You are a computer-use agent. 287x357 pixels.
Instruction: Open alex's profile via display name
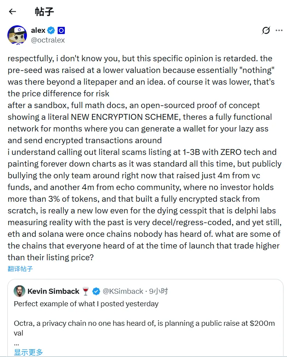[38, 30]
